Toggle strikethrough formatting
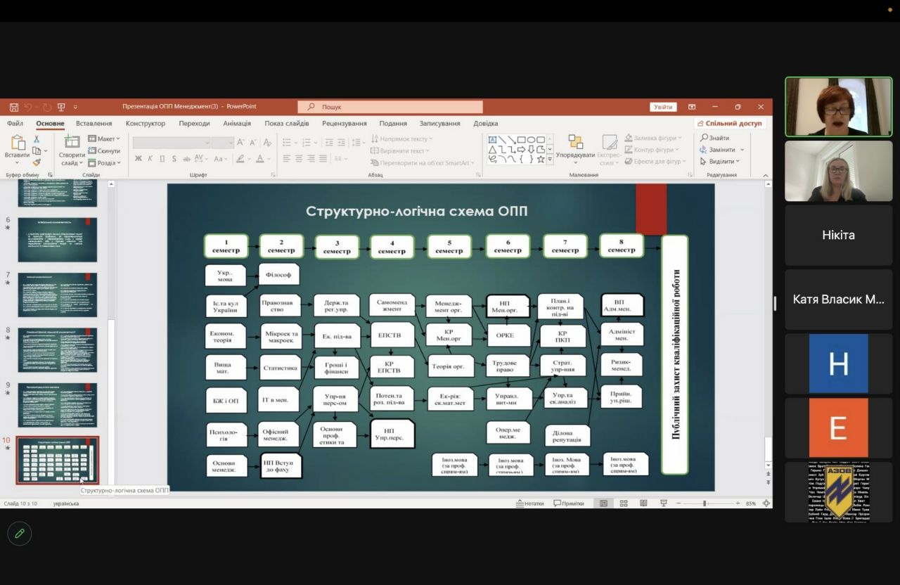The image size is (900, 585). (186, 159)
